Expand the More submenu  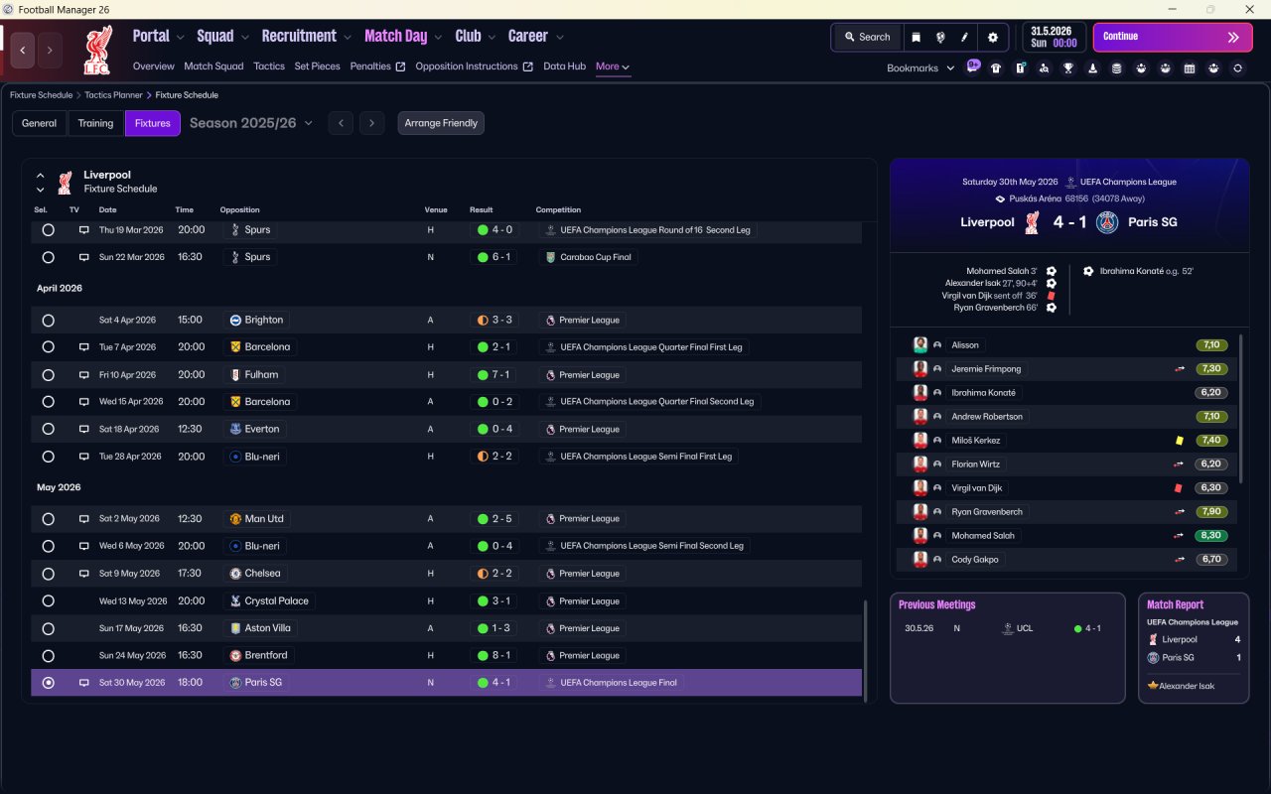pyautogui.click(x=613, y=66)
